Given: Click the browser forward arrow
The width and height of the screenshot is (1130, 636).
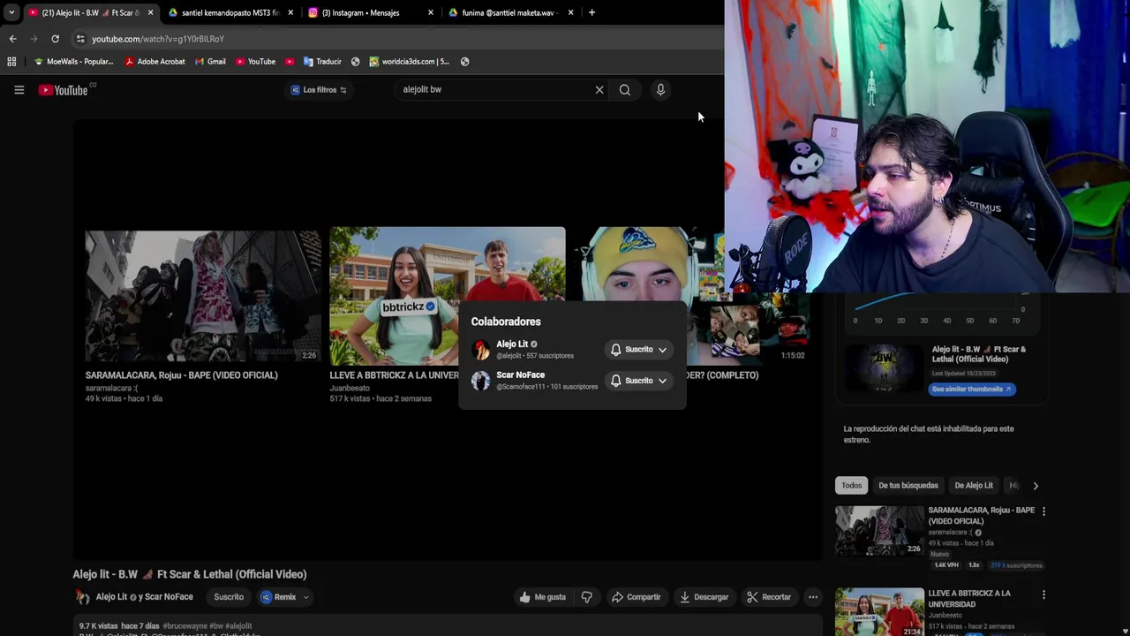Looking at the screenshot, I should pyautogui.click(x=34, y=39).
